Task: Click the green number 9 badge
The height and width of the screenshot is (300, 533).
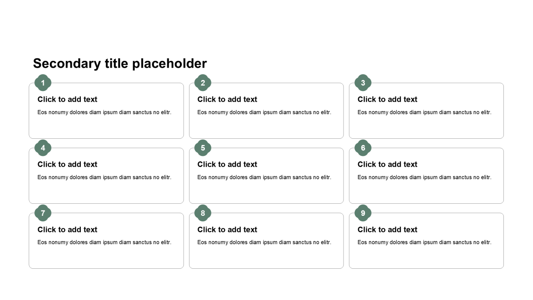Action: pos(363,213)
